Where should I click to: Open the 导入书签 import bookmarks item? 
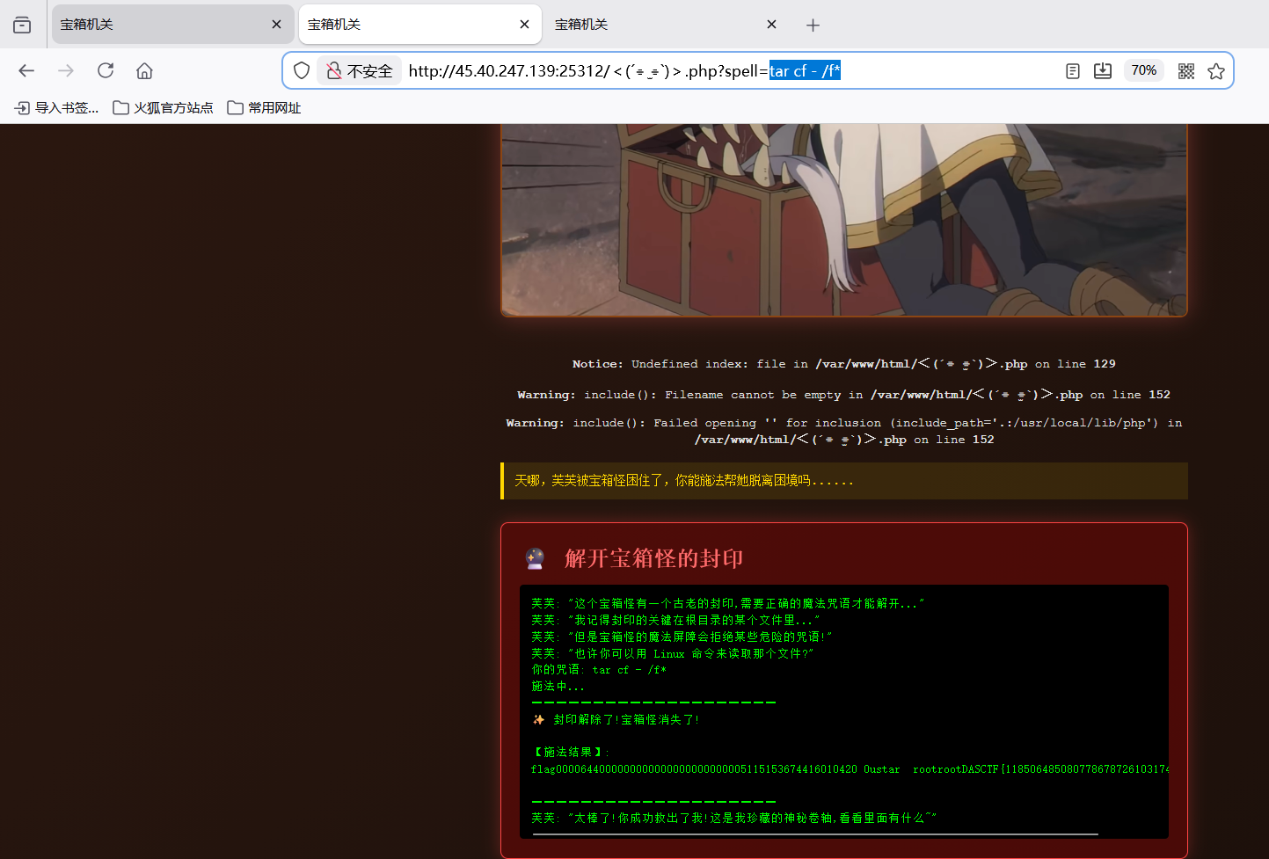[56, 107]
